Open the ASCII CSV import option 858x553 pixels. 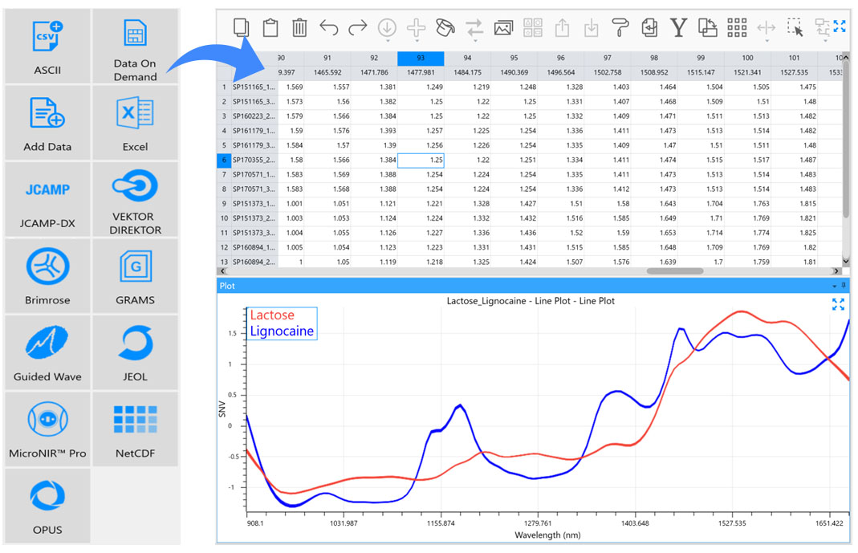pos(47,47)
